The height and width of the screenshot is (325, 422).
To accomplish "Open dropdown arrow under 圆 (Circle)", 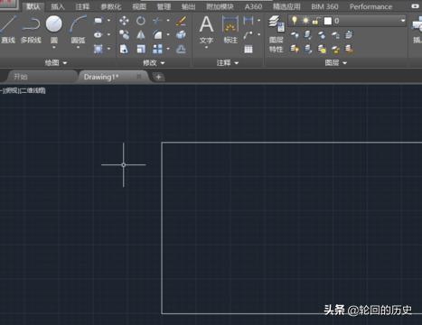I will (x=54, y=47).
